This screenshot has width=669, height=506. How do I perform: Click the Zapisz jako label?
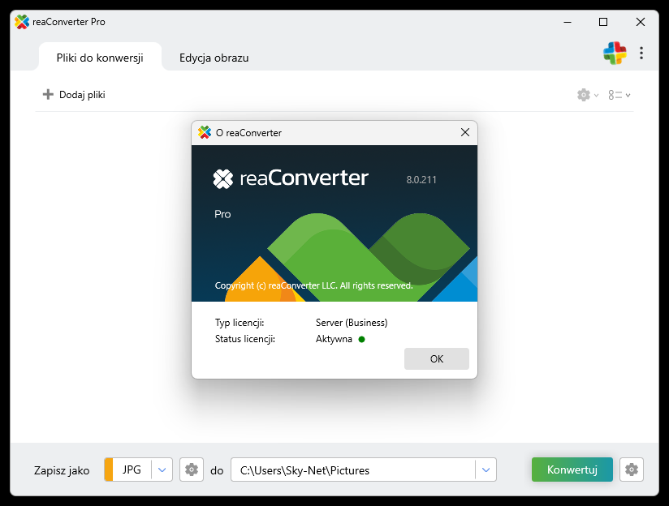click(62, 470)
